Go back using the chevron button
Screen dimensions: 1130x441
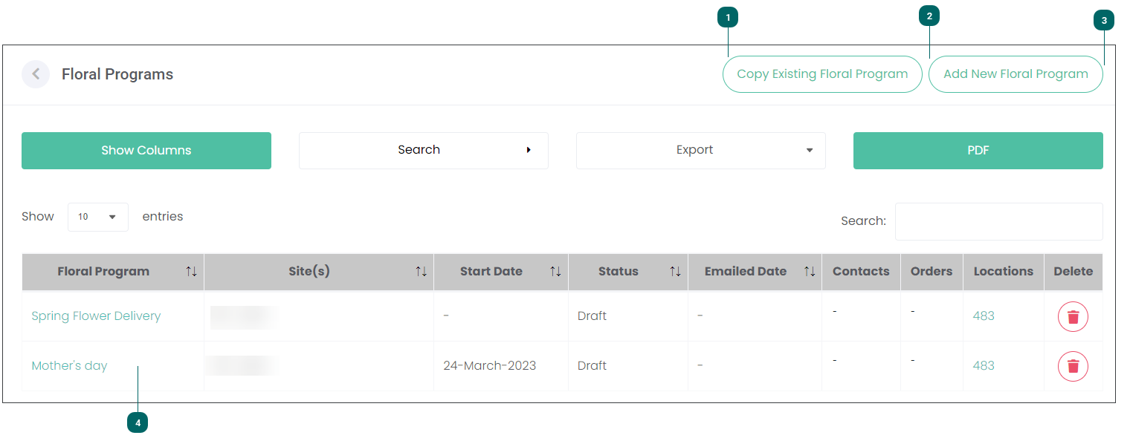point(36,74)
